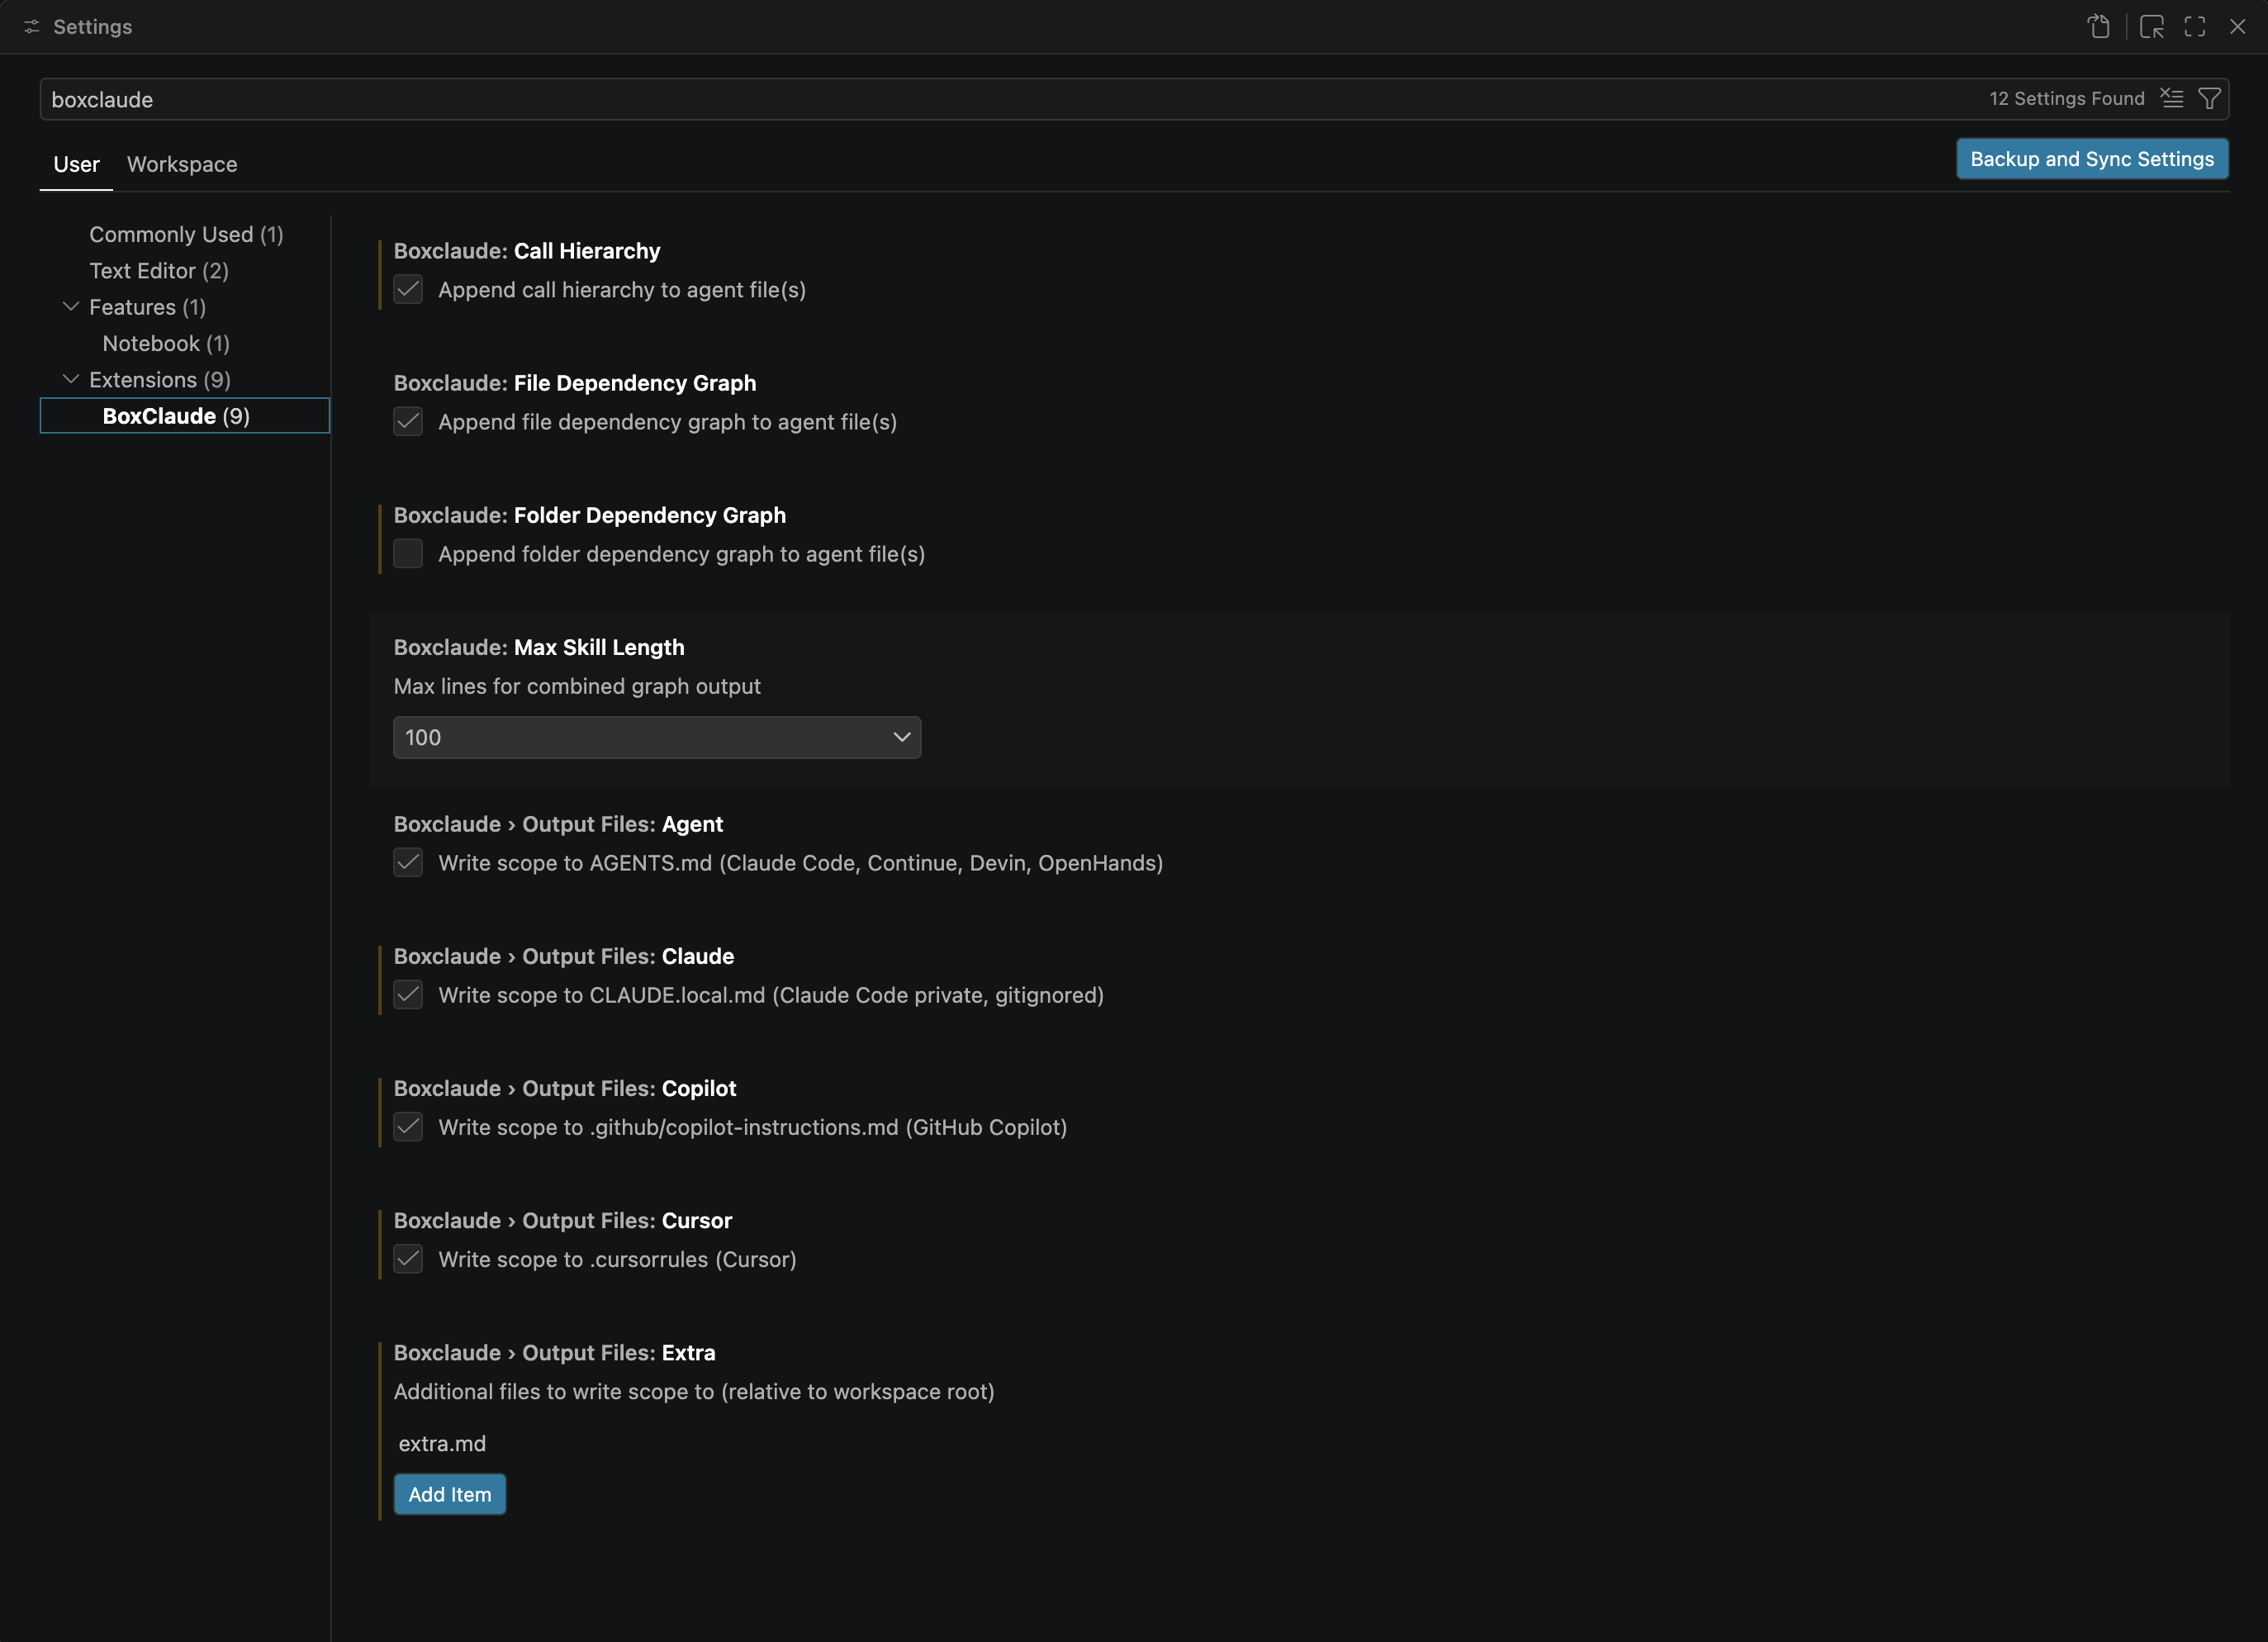Viewport: 2268px width, 1642px height.
Task: Click Max lines for combined graph output text
Action: [x=577, y=686]
